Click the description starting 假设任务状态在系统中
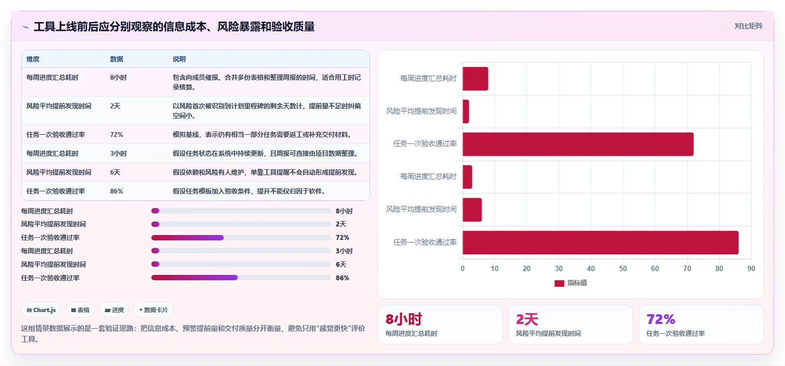 265,154
